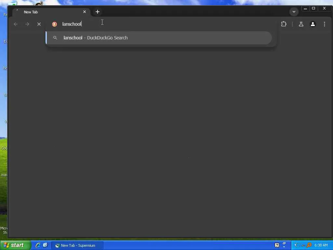Image resolution: width=333 pixels, height=250 pixels.
Task: Go back using the back arrow
Action: (16, 24)
